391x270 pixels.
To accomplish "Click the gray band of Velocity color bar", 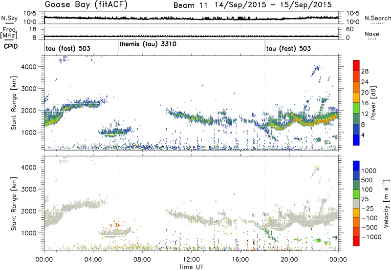I will click(x=356, y=203).
